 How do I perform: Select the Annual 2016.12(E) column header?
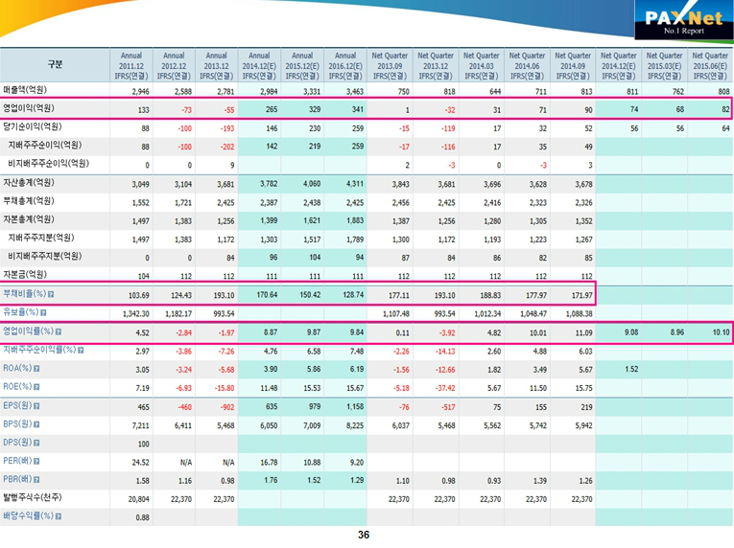click(345, 65)
